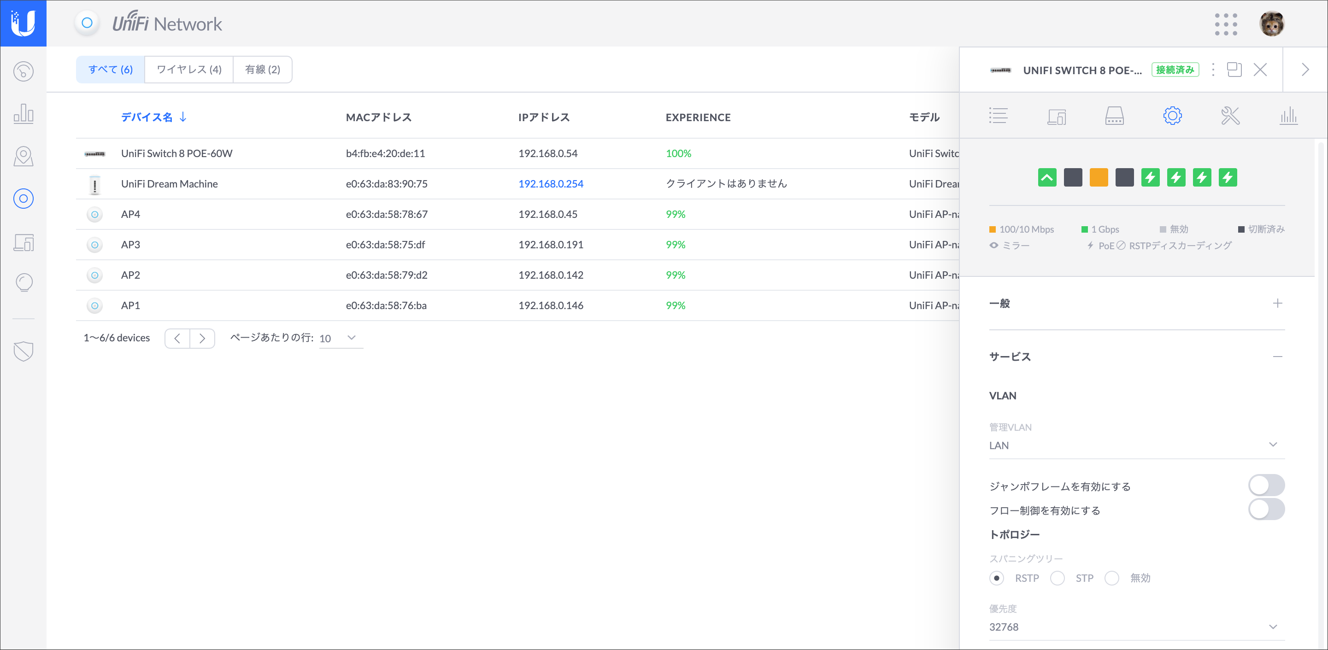Sort by モデル column header
1328x650 pixels.
pos(924,117)
